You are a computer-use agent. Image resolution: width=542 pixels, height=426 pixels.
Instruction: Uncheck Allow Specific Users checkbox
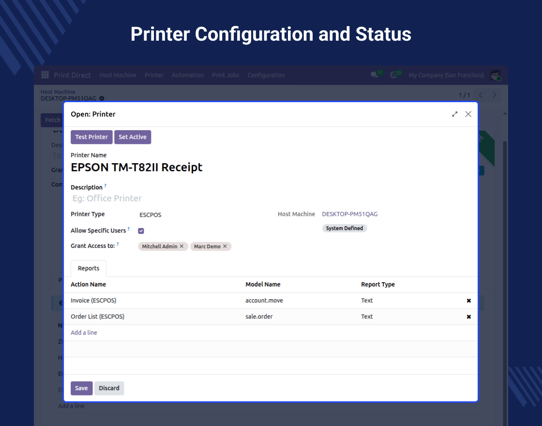pyautogui.click(x=141, y=231)
